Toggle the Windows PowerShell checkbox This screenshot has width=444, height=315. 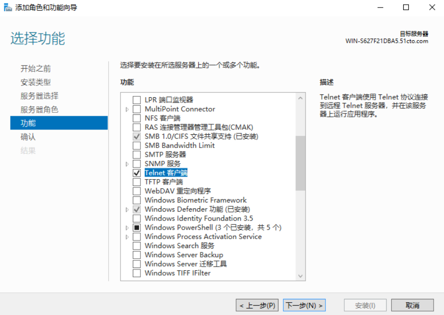click(x=137, y=227)
